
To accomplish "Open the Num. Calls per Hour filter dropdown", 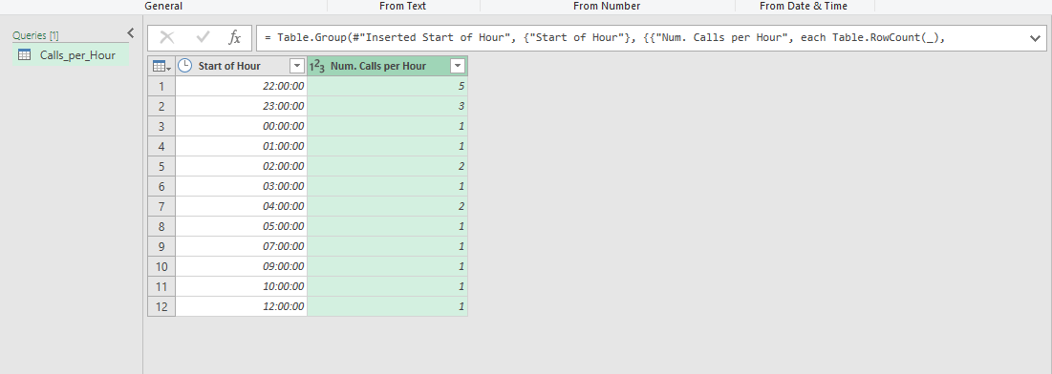I will coord(458,66).
